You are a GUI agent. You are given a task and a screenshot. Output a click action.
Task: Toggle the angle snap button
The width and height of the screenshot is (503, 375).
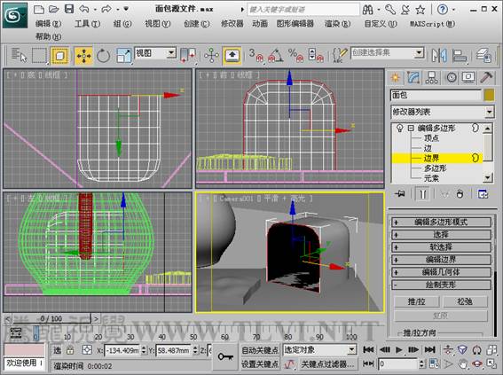275,55
